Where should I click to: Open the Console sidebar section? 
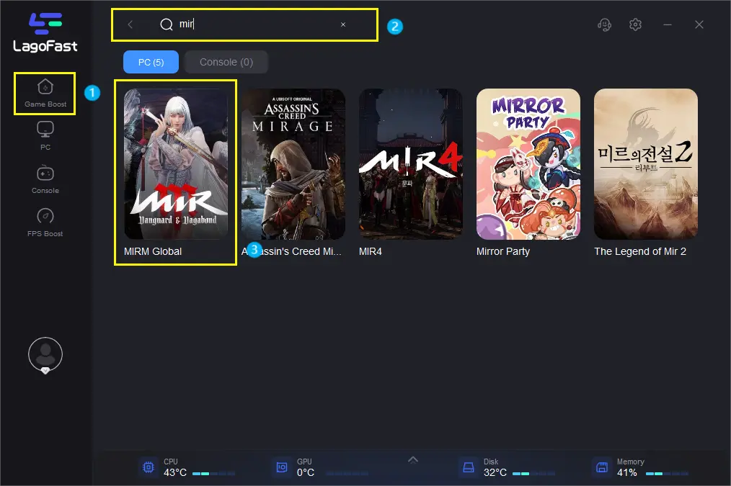(x=45, y=179)
